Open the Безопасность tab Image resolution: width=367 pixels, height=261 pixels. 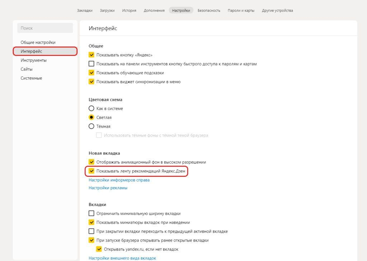209,10
